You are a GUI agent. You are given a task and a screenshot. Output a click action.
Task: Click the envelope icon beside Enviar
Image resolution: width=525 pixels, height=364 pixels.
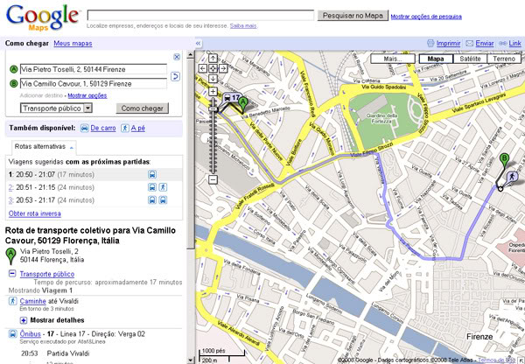[470, 44]
